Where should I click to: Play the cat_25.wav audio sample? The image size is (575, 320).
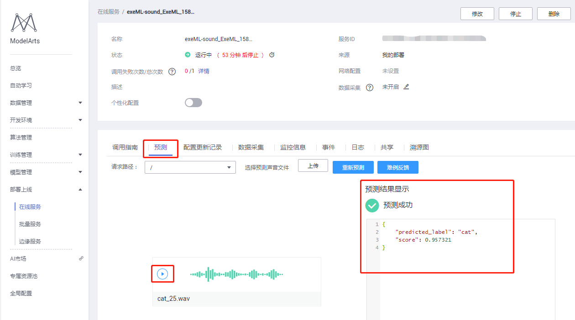pos(162,274)
